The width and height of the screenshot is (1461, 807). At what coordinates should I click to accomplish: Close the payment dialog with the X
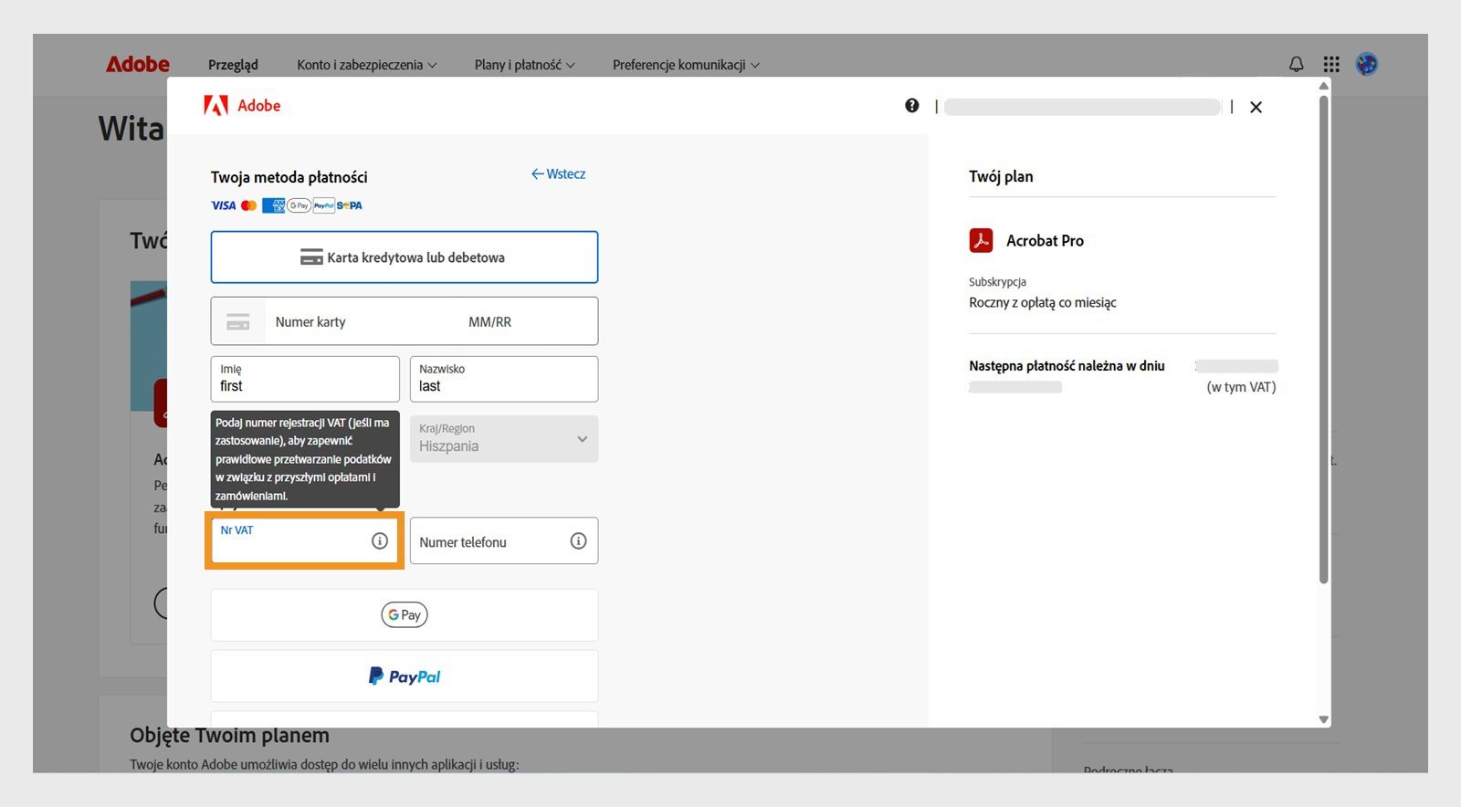pyautogui.click(x=1256, y=107)
